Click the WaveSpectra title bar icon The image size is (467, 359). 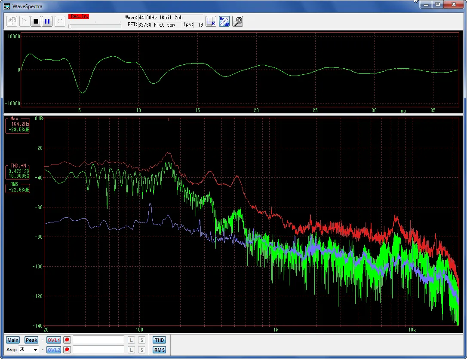click(x=6, y=6)
